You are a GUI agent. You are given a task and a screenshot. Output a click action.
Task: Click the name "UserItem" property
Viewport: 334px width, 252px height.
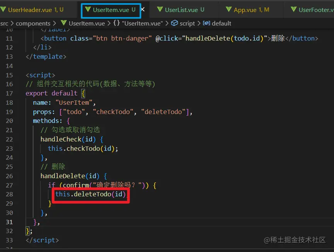pyautogui.click(x=64, y=103)
